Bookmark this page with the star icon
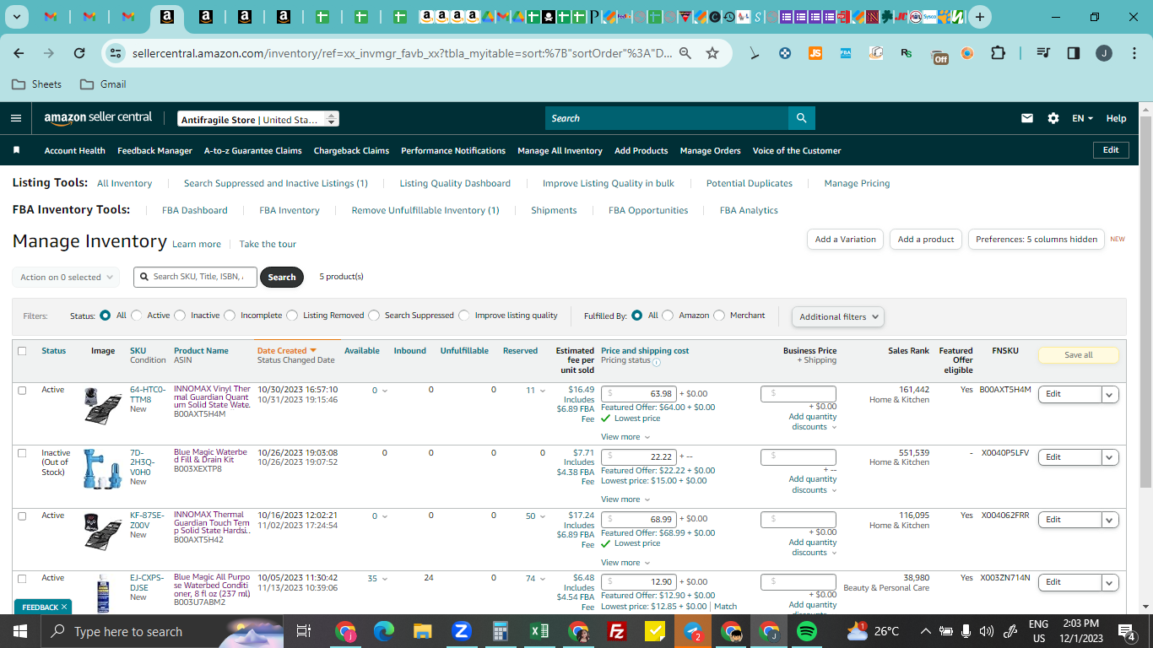This screenshot has width=1153, height=648. tap(712, 53)
